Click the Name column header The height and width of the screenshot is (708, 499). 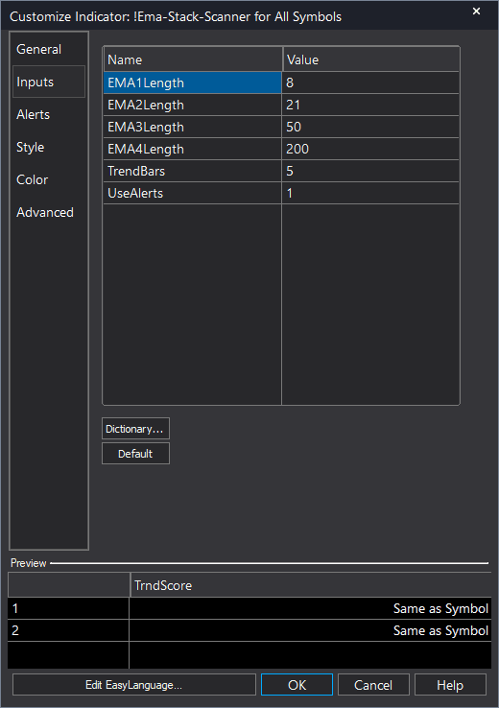(x=193, y=59)
